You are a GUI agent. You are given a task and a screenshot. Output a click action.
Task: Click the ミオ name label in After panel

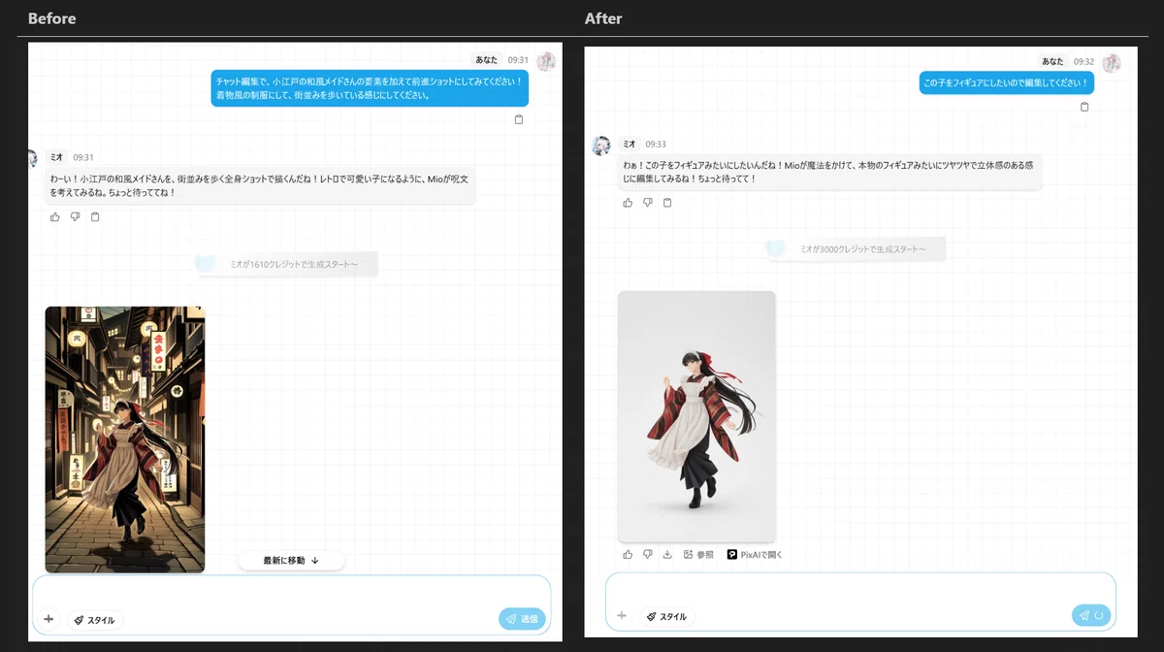(x=630, y=145)
